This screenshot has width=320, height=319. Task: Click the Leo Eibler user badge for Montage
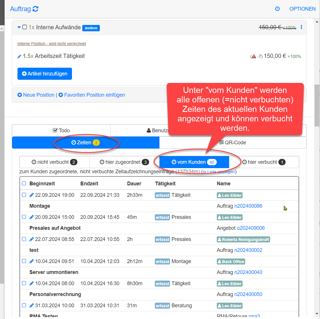coord(230,195)
